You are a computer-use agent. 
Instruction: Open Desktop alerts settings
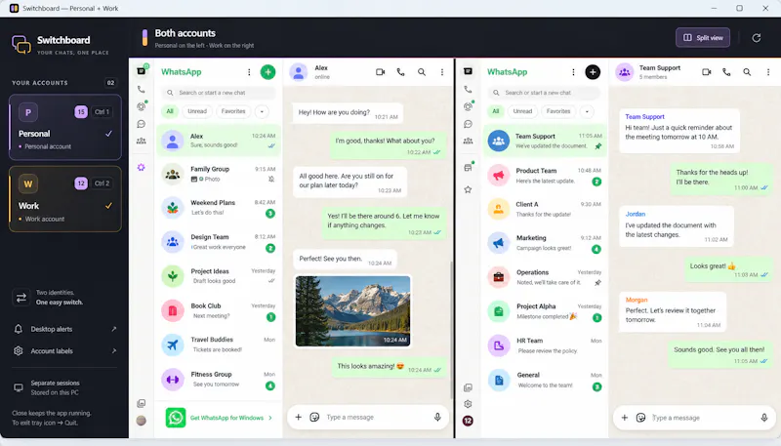(65, 329)
